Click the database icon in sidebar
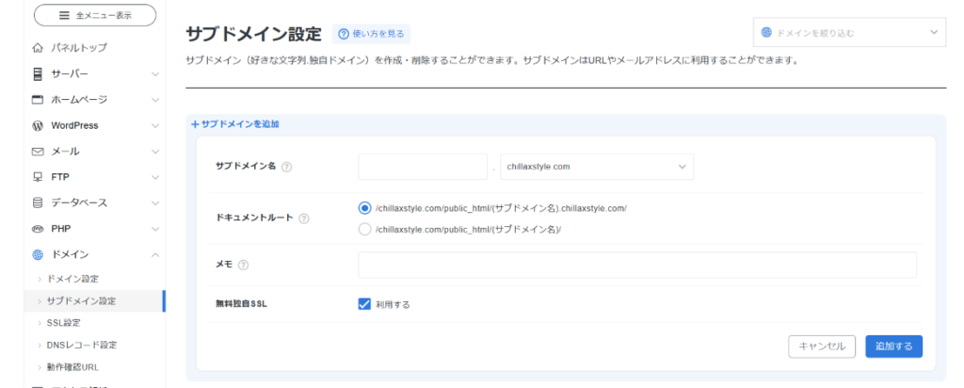Viewport: 964px width, 388px height. (38, 202)
